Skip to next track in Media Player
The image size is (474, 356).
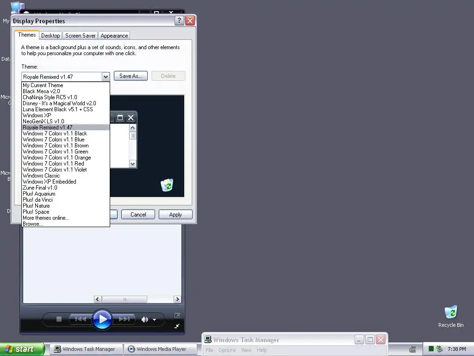[124, 319]
